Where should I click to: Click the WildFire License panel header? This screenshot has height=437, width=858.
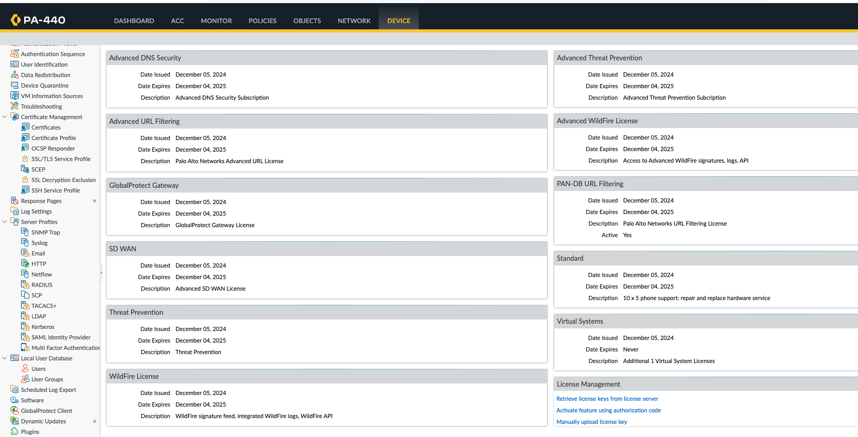[x=327, y=376]
